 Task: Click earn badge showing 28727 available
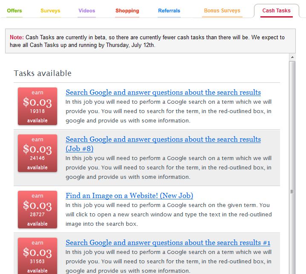coord(38,210)
